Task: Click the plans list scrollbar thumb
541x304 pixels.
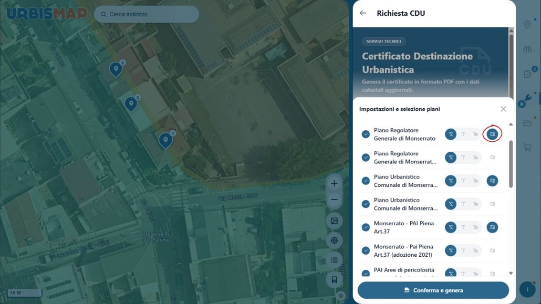Action: coord(511,164)
